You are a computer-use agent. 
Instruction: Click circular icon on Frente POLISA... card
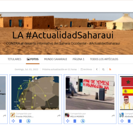[x=28, y=121]
